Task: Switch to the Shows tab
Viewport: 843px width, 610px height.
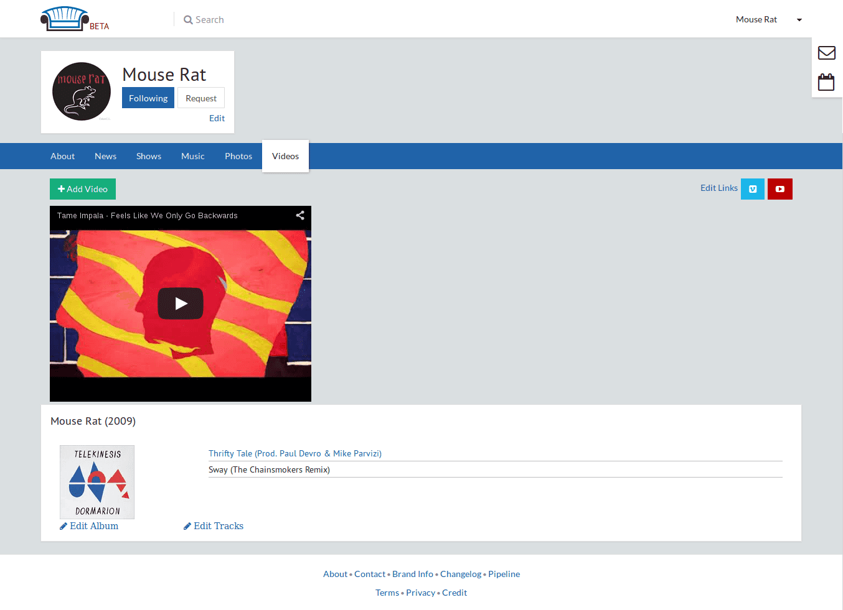Action: pyautogui.click(x=149, y=156)
